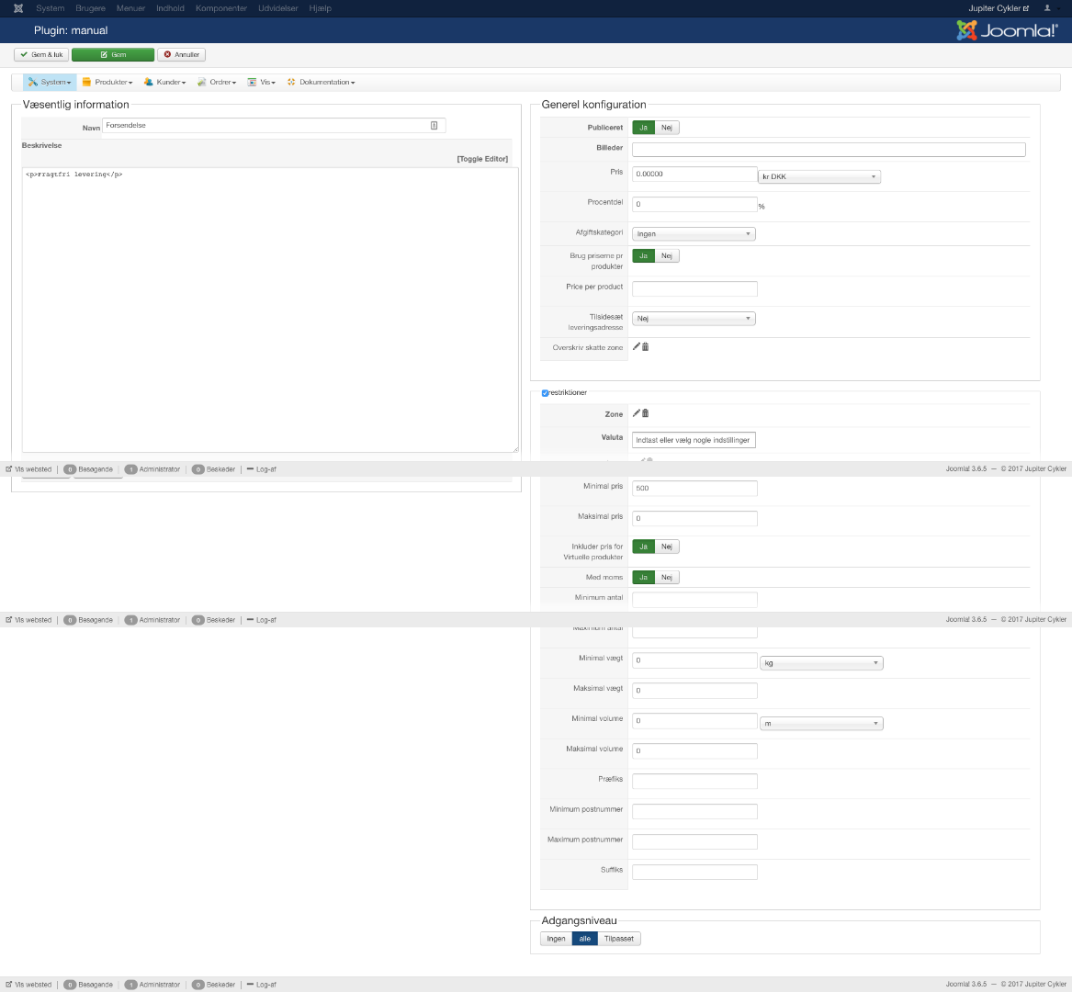Open the m volume unit dropdown

point(821,723)
